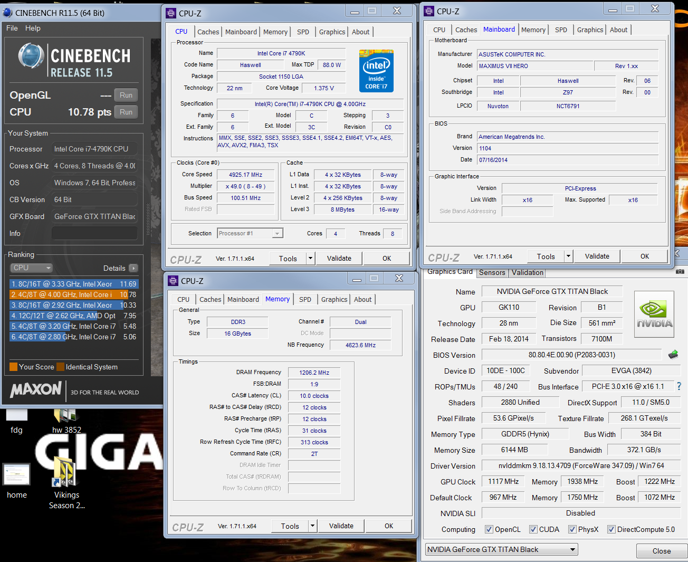Open the Processor #1 selection dropdown
Viewport: 688px width, 562px height.
[x=250, y=233]
